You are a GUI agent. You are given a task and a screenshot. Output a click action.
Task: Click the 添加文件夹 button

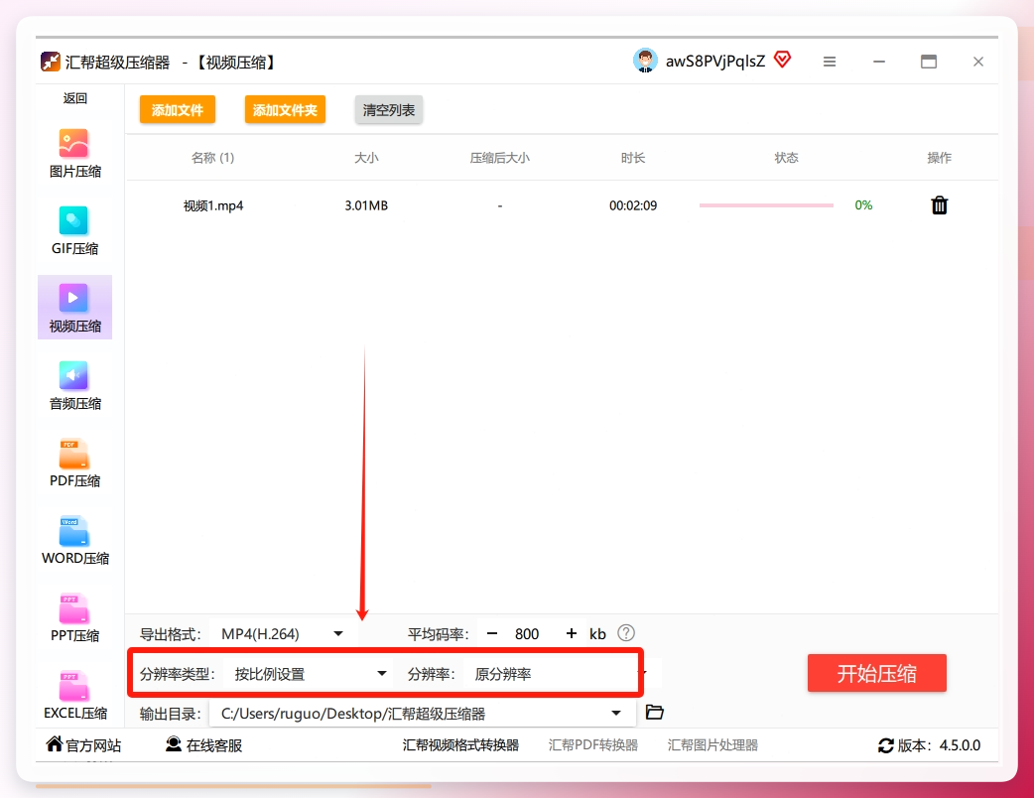(285, 109)
